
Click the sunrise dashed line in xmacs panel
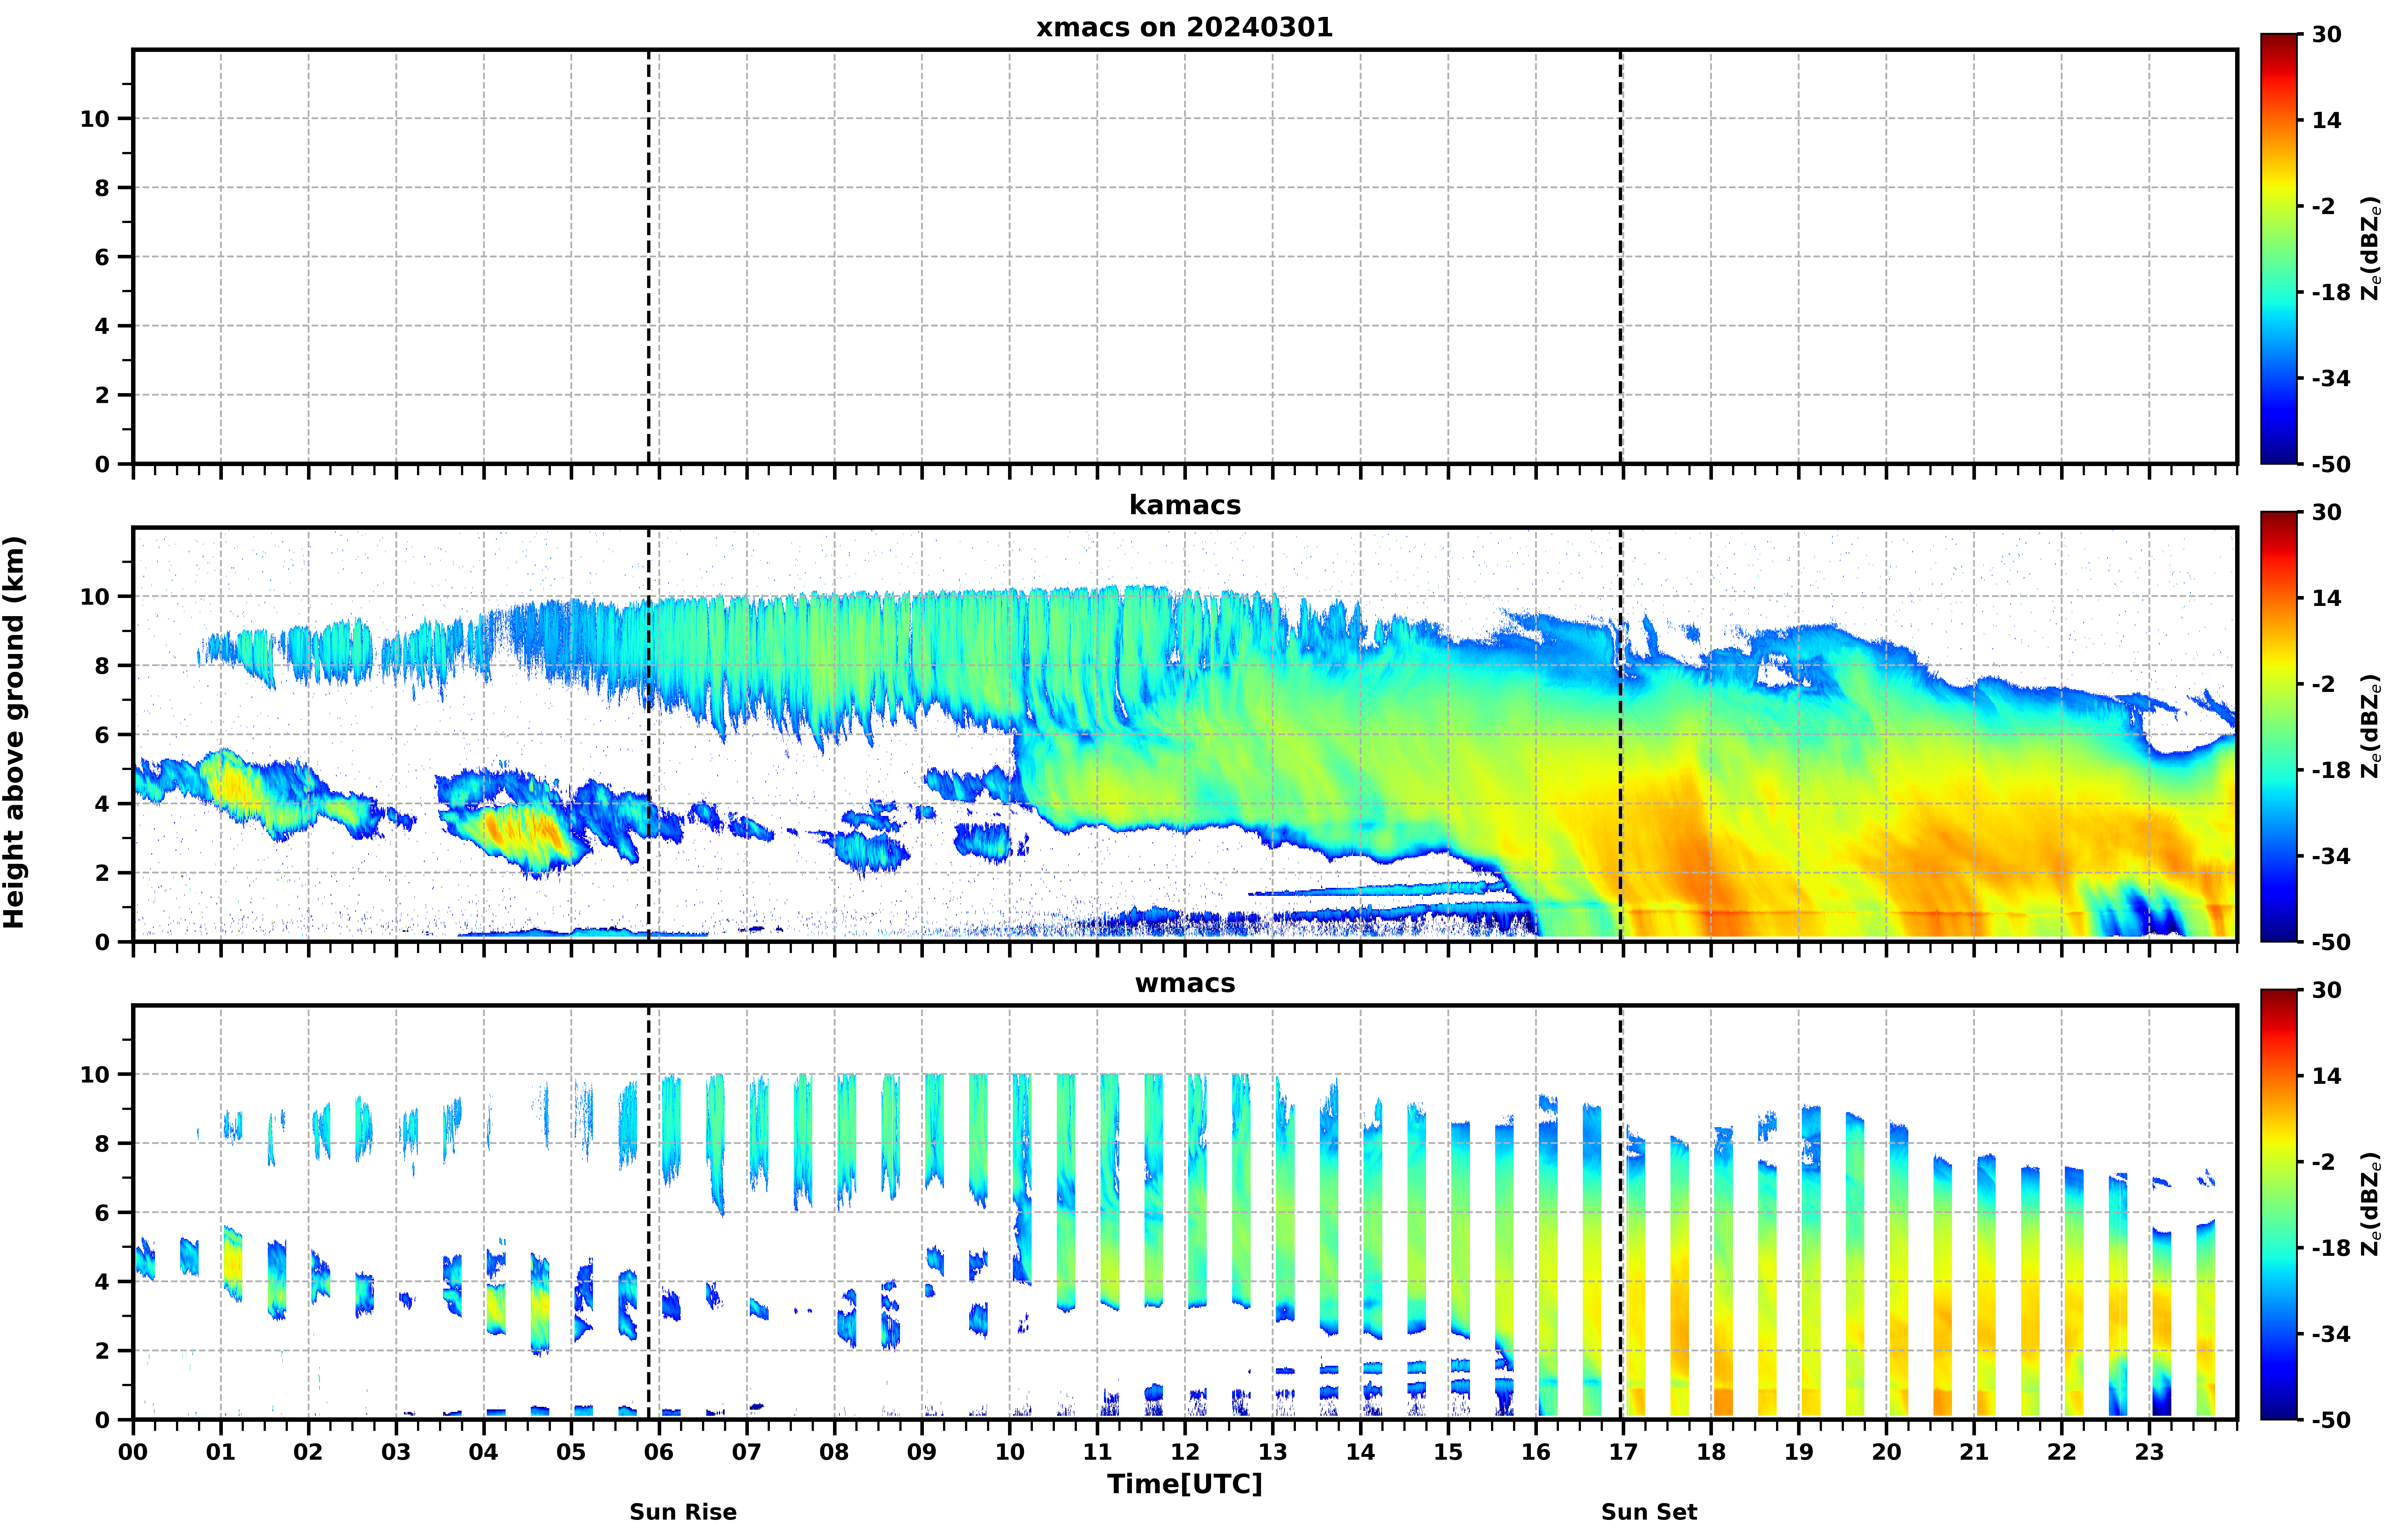pos(648,257)
